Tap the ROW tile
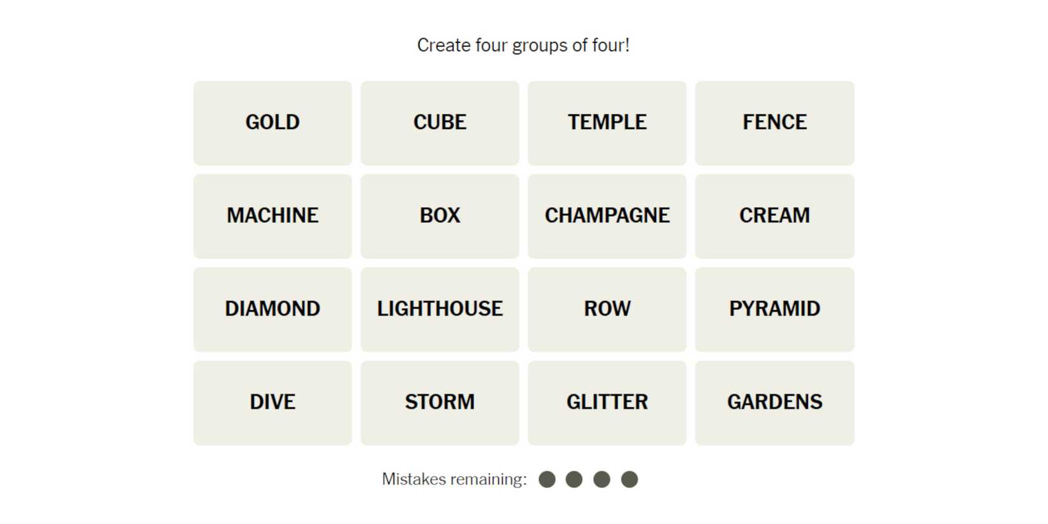 click(607, 309)
